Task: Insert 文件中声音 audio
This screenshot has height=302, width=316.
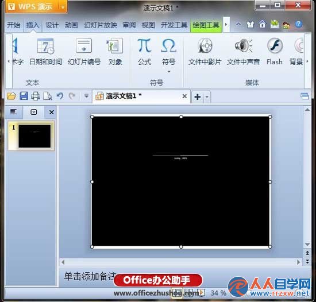Action: pyautogui.click(x=243, y=52)
